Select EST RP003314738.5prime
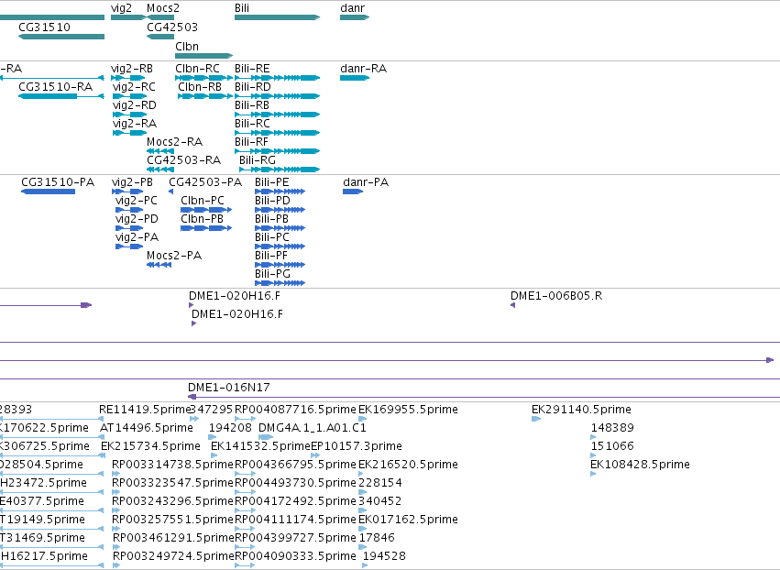 (x=115, y=474)
